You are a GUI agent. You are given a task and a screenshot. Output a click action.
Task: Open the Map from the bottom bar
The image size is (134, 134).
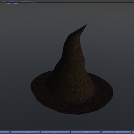point(116,132)
